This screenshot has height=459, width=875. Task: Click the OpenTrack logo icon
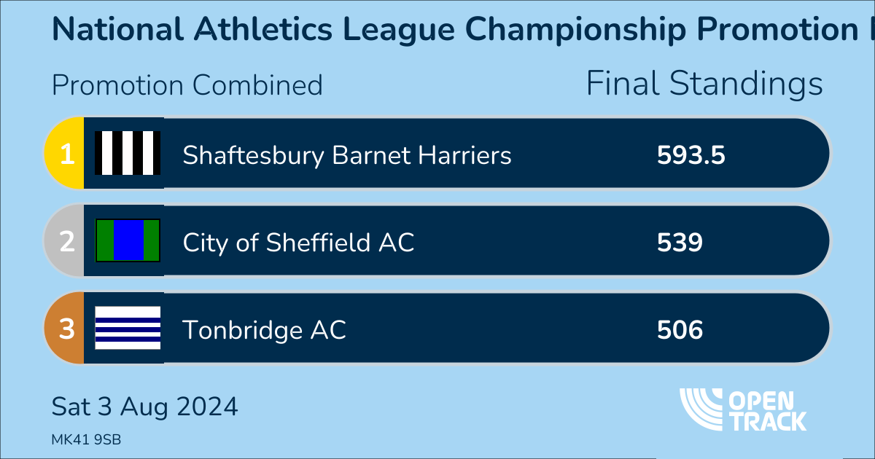[x=703, y=409]
